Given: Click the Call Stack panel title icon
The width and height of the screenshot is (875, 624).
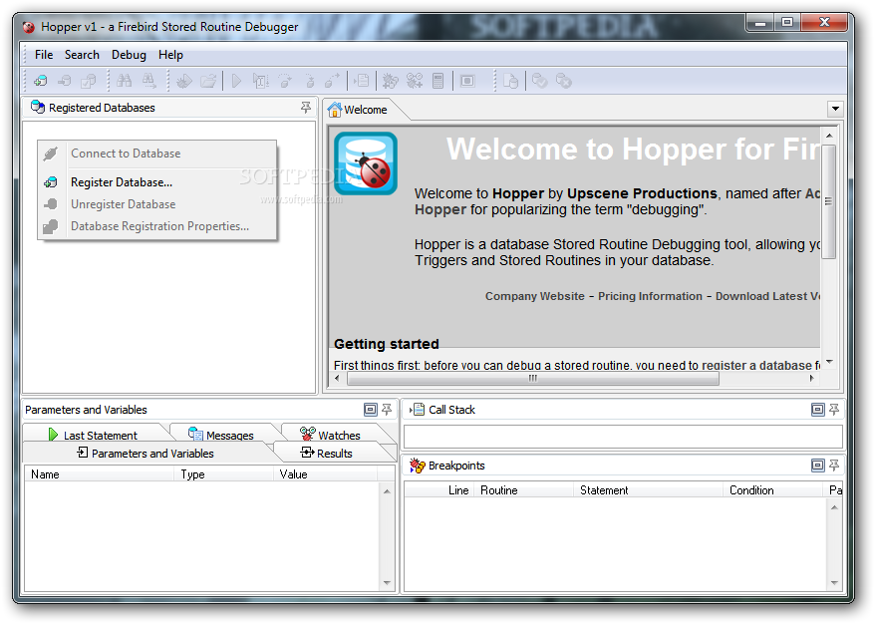Looking at the screenshot, I should point(417,410).
